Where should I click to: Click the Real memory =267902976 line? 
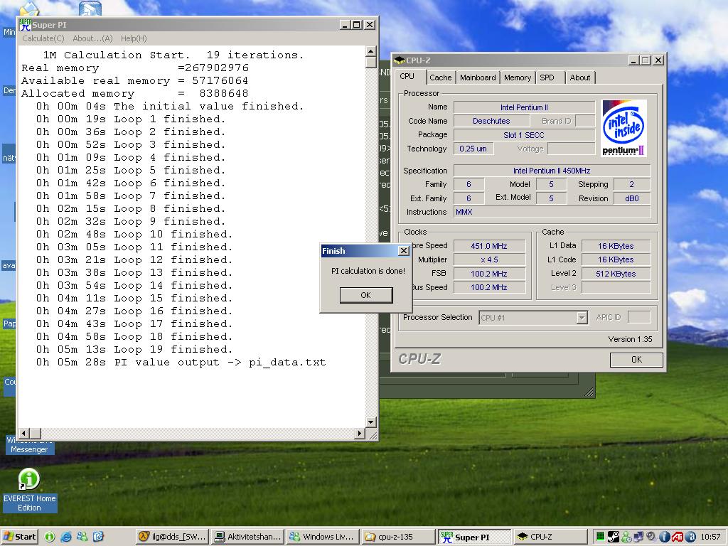(x=135, y=68)
